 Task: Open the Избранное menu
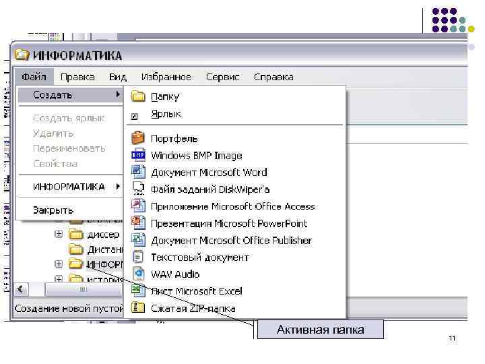click(x=166, y=77)
